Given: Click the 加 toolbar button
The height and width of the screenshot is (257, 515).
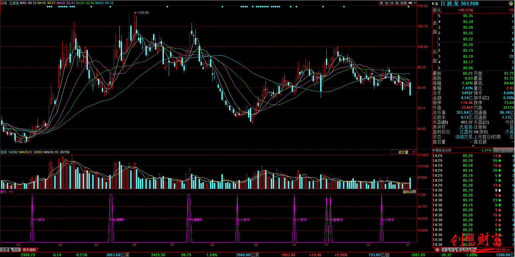Looking at the screenshot, I should click(387, 3).
